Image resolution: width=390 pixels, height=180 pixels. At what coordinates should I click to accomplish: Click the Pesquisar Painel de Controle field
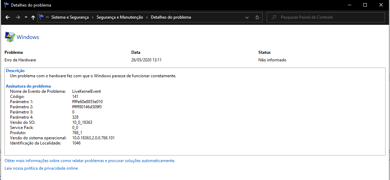(326, 17)
